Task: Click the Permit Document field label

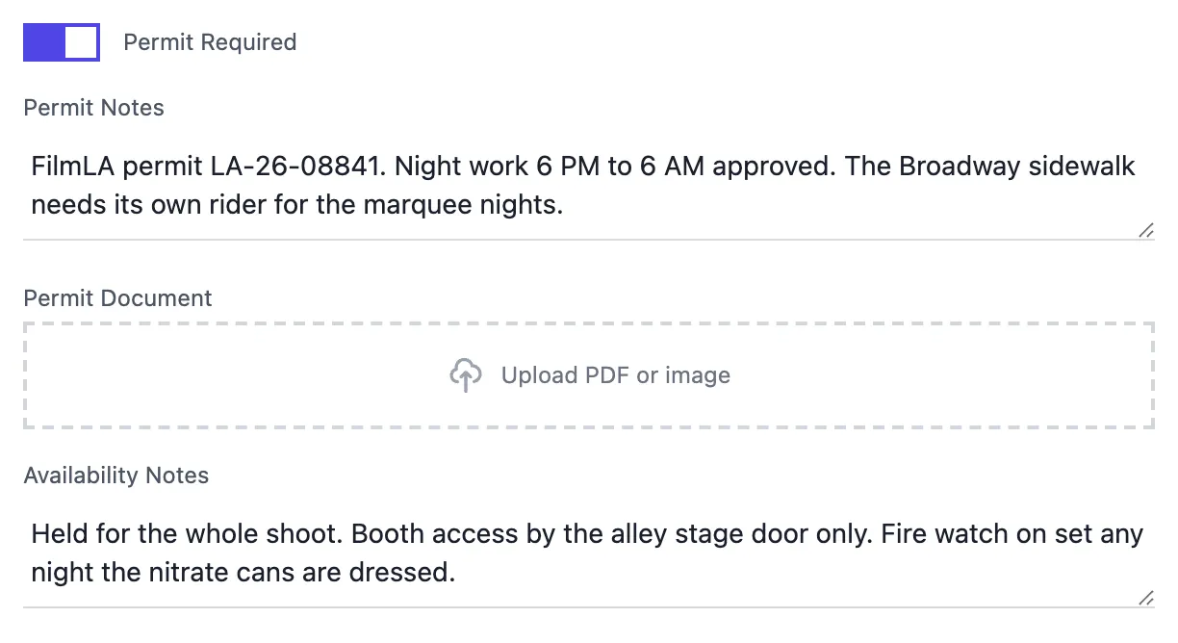Action: 117,298
